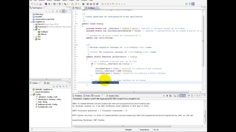
Task: Click Writable in status bar
Action: [129, 130]
